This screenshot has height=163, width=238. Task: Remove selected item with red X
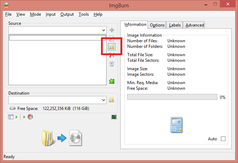click(x=112, y=55)
